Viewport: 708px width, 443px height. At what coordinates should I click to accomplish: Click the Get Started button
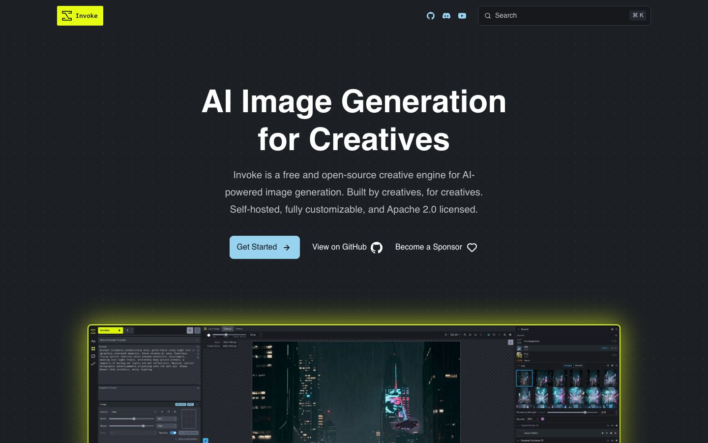pyautogui.click(x=265, y=247)
